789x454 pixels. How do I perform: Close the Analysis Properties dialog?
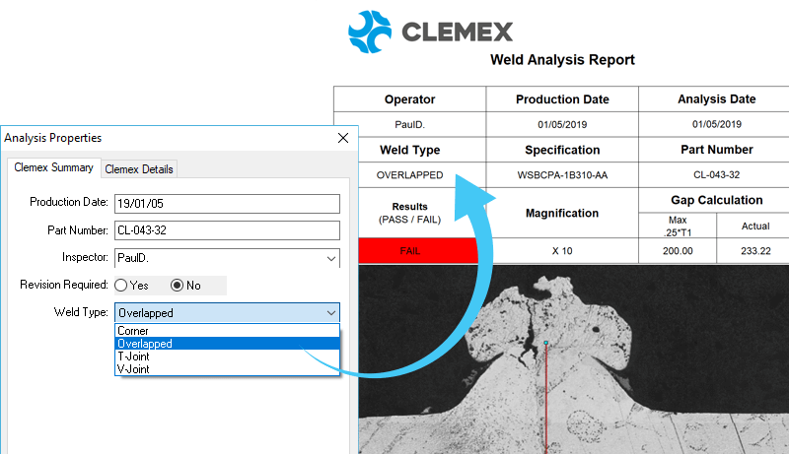pyautogui.click(x=343, y=138)
